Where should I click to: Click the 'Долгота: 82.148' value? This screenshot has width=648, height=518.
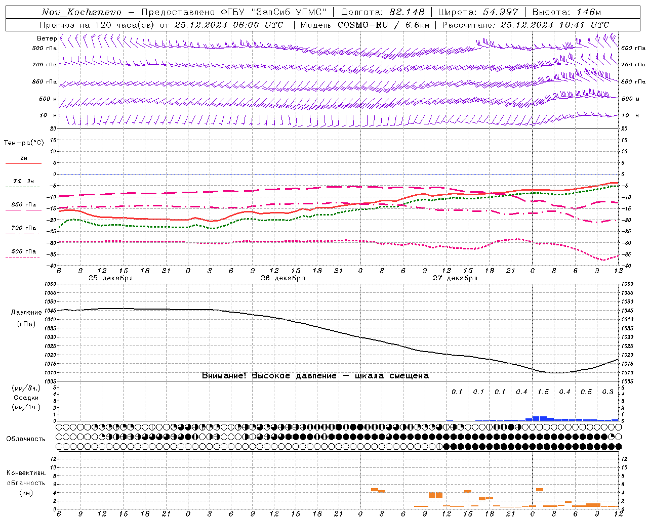point(383,12)
